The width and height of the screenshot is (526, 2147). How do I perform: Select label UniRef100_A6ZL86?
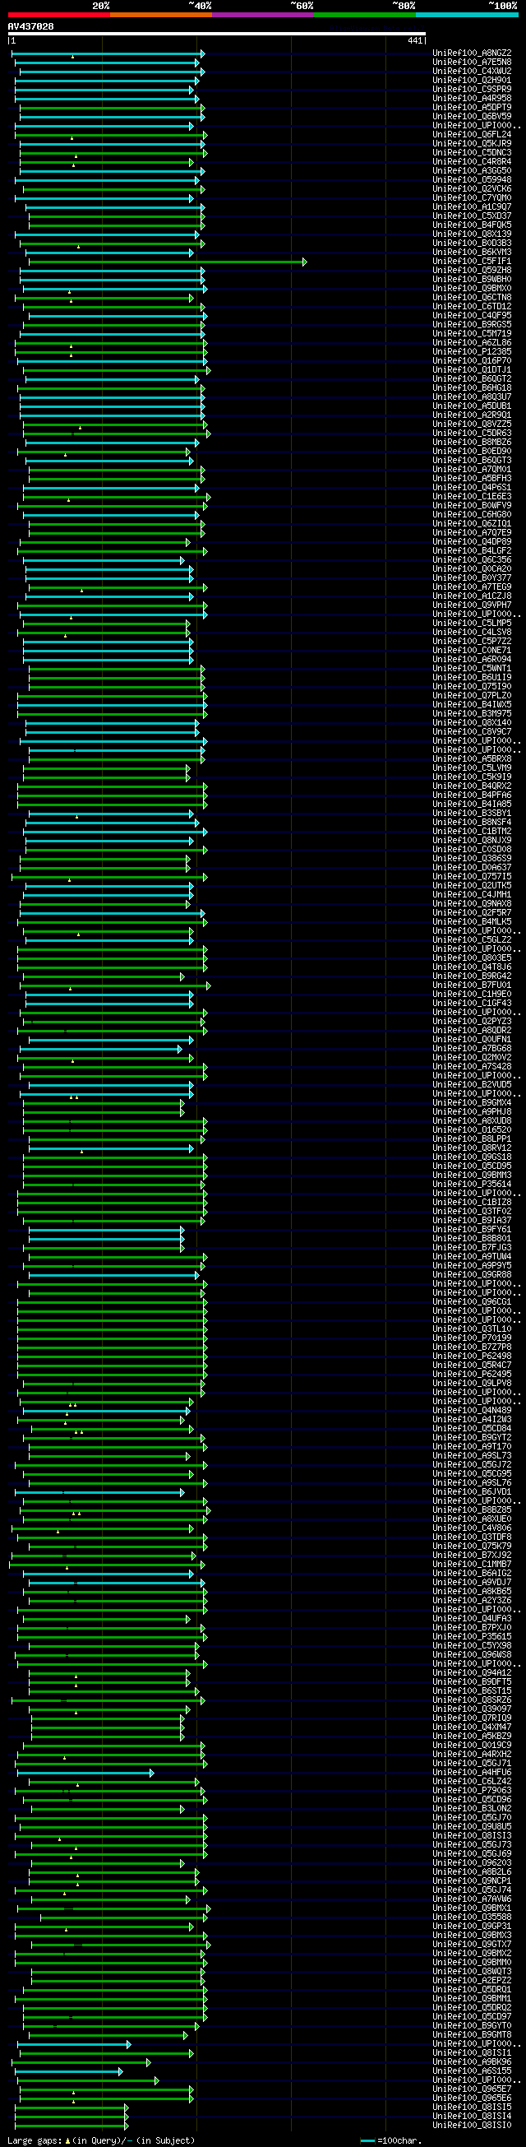(x=472, y=343)
